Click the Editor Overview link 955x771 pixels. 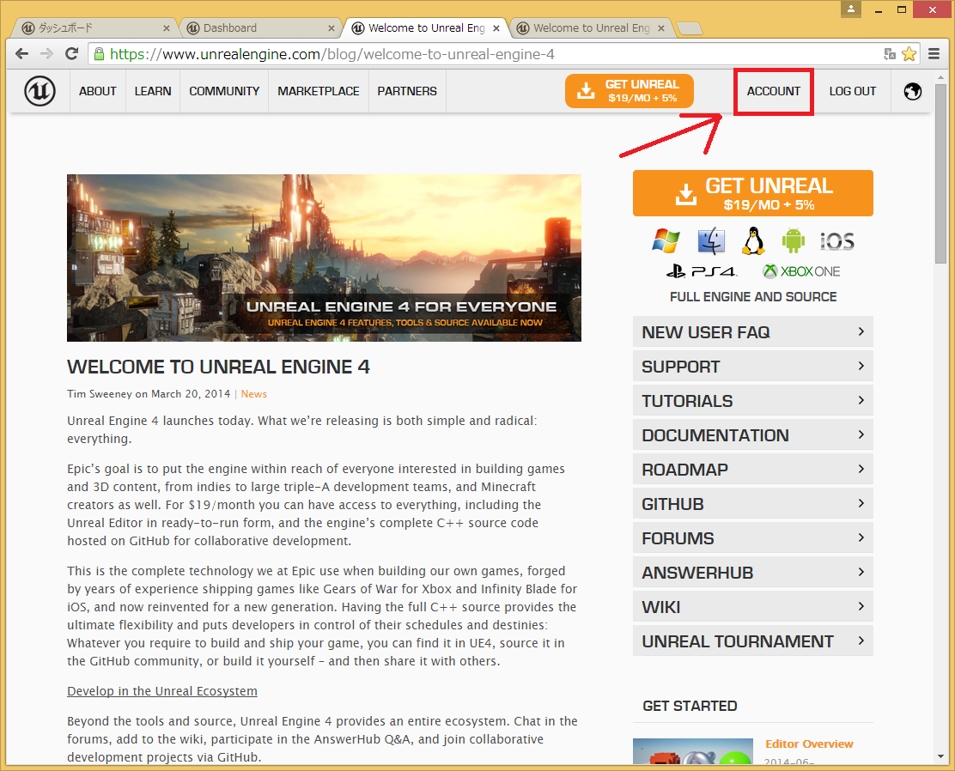pyautogui.click(x=809, y=744)
